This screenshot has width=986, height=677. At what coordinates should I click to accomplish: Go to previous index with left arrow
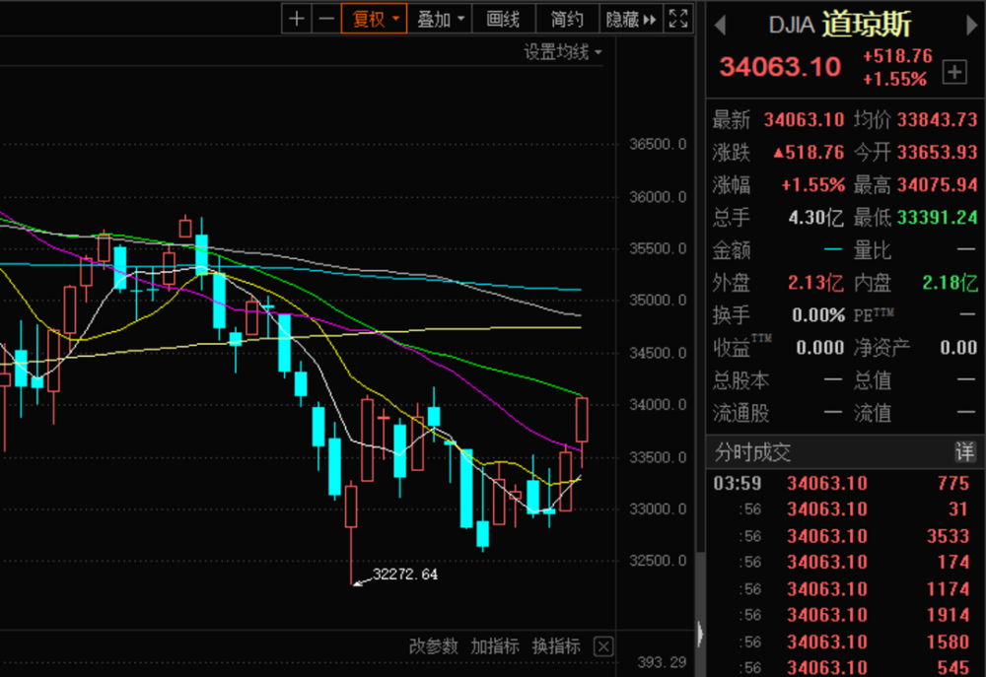point(721,26)
